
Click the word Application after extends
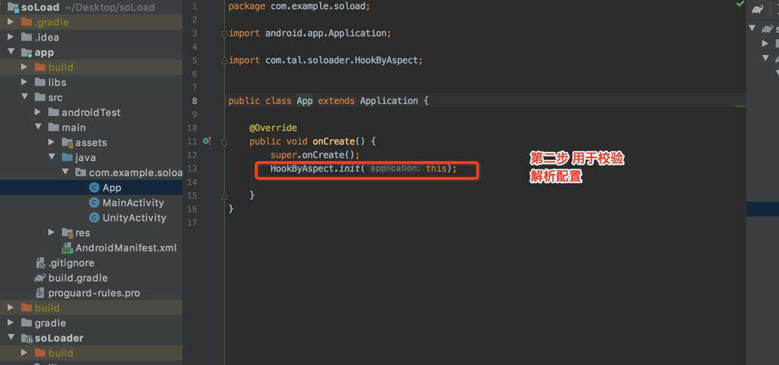pyautogui.click(x=389, y=101)
